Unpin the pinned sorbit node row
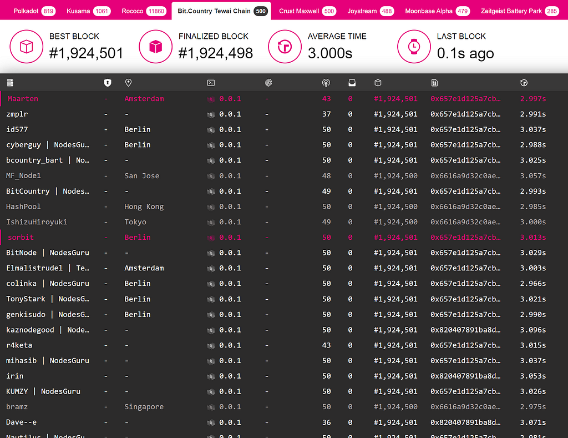The width and height of the screenshot is (568, 438). pyautogui.click(x=284, y=238)
